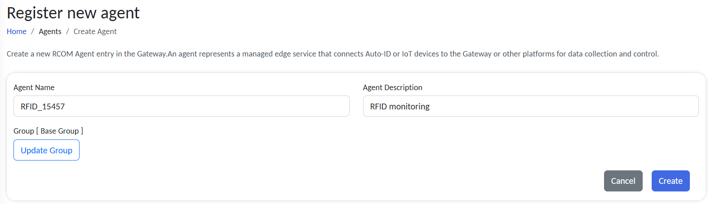Screen dimensions: 711x204
Task: Click the Register new agent heading
Action: (73, 13)
